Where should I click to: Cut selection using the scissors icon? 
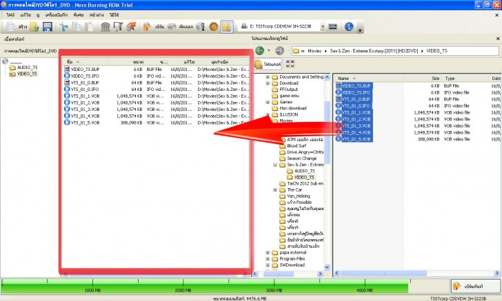pos(63,27)
